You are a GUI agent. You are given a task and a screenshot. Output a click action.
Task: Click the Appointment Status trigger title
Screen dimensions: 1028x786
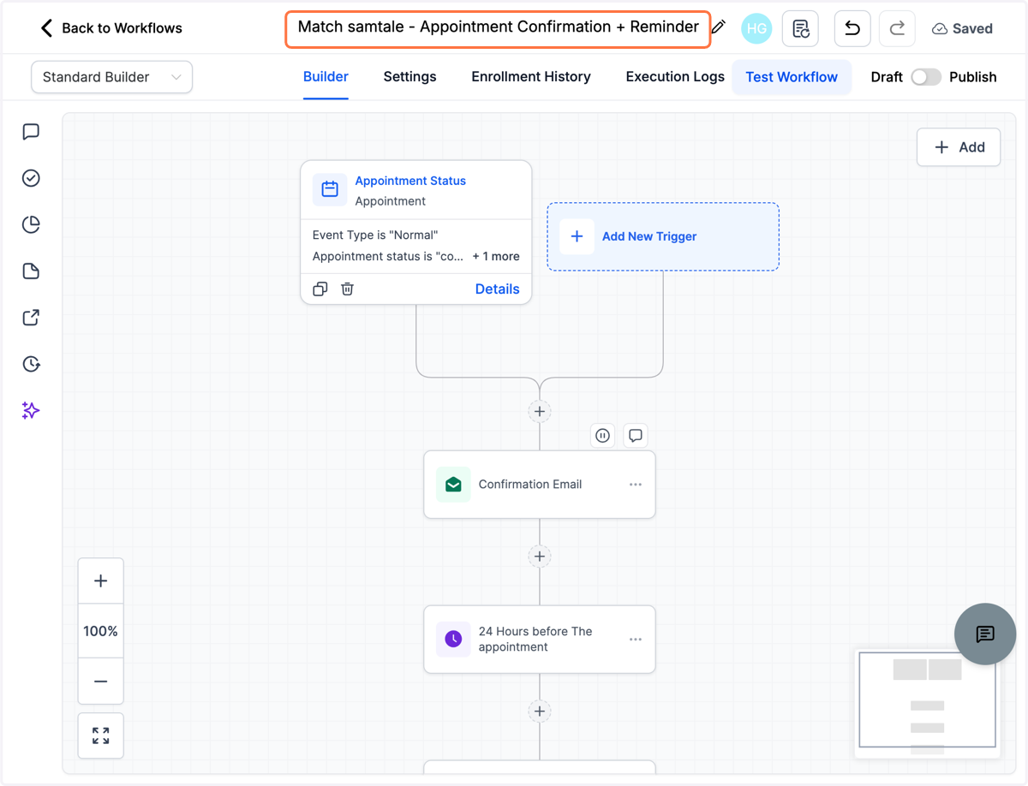pyautogui.click(x=410, y=181)
